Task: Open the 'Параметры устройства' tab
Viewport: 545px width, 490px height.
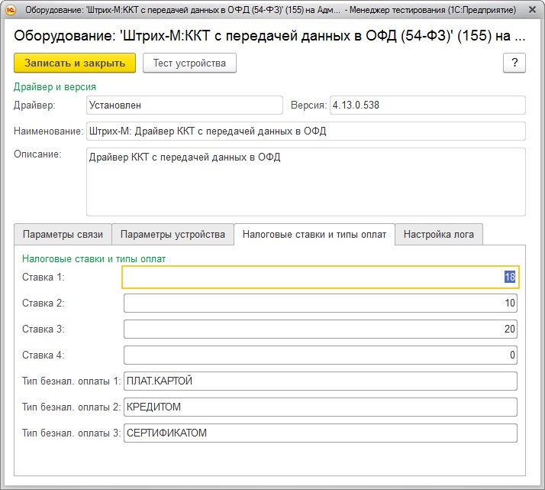Action: pos(173,234)
